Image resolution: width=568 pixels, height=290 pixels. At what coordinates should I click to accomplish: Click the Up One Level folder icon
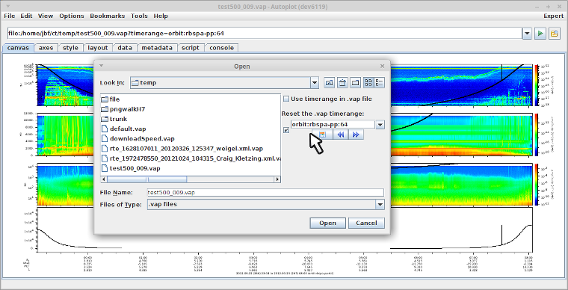(x=329, y=82)
